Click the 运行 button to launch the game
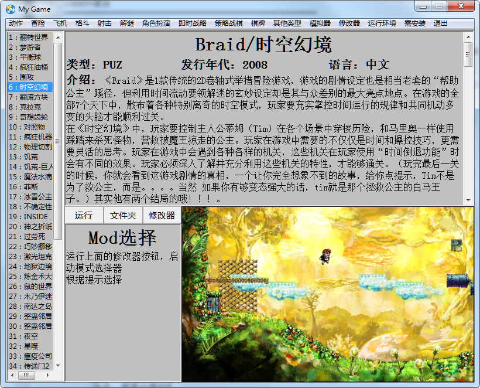This screenshot has height=388, width=480. [84, 215]
